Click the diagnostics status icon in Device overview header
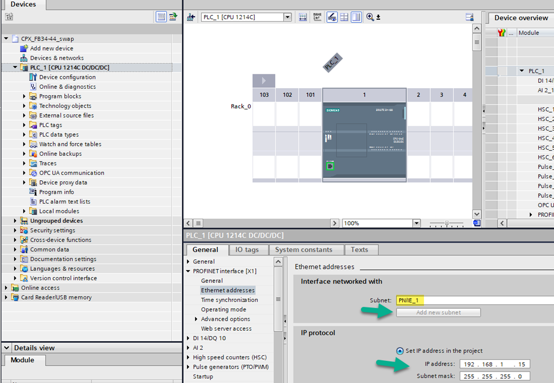 pos(501,33)
